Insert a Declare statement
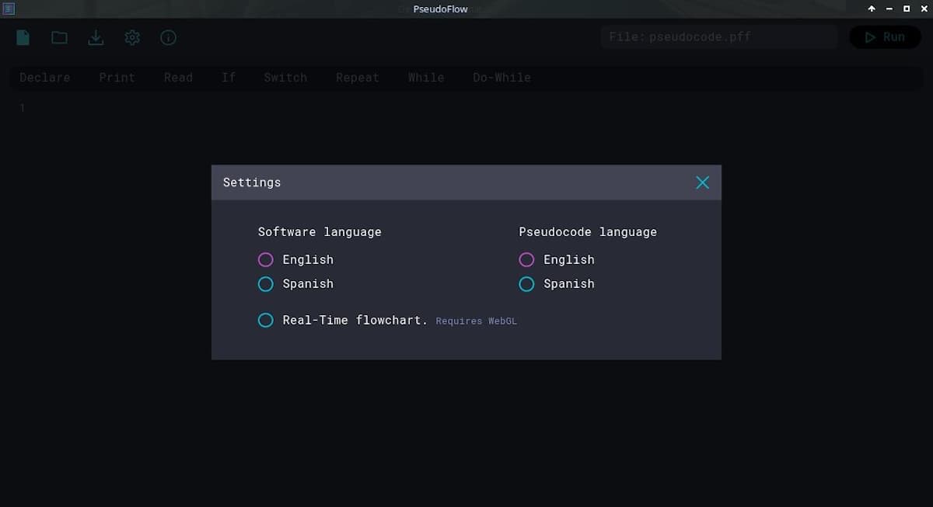 point(45,78)
